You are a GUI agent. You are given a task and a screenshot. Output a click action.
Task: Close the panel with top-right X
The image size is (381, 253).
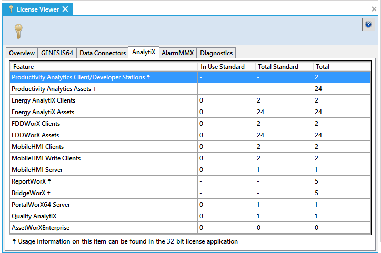(374, 9)
